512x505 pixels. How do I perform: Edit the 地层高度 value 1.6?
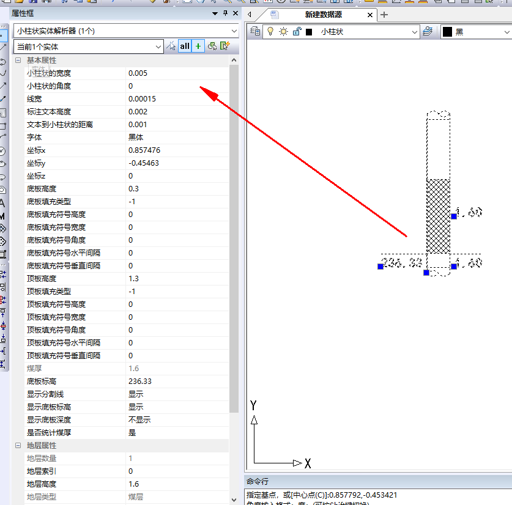coord(177,484)
